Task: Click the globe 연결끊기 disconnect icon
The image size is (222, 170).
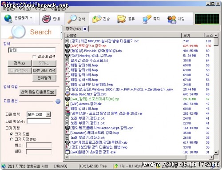Action: click(8, 19)
